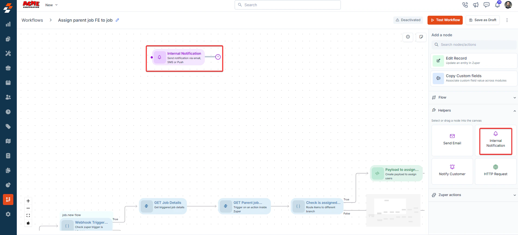This screenshot has height=235, width=518.
Task: Open the settings gear sidebar icon
Action: tap(8, 214)
